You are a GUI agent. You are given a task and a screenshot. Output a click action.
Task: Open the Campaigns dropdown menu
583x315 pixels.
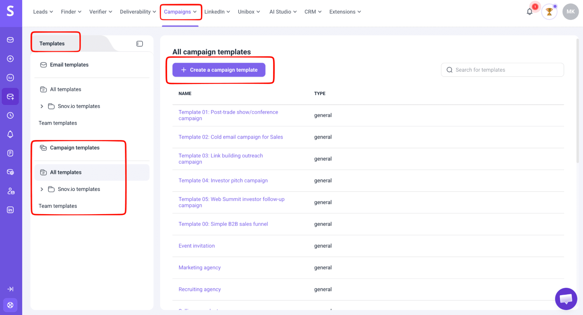[180, 12]
